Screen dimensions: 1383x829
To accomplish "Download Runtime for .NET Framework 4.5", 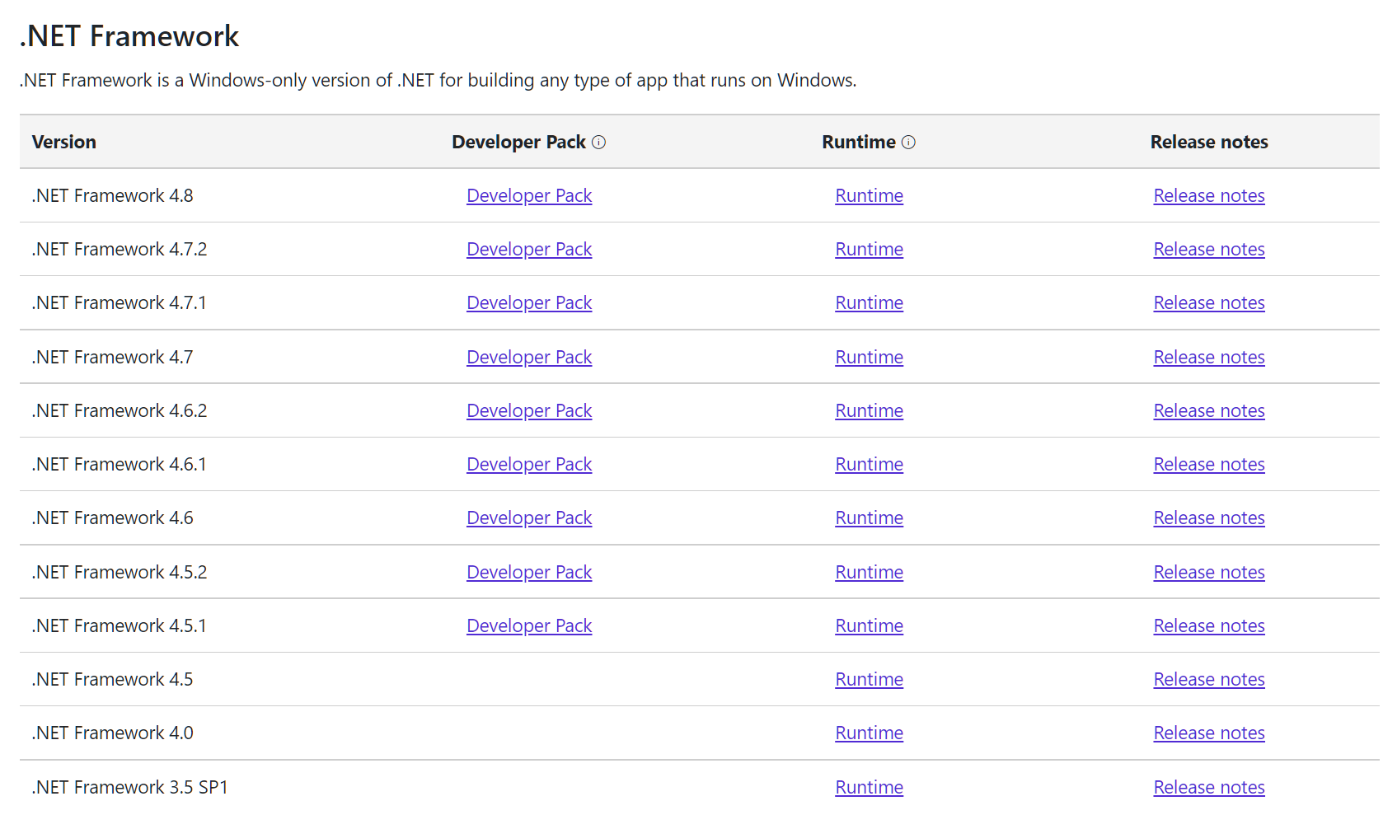I will pos(869,680).
